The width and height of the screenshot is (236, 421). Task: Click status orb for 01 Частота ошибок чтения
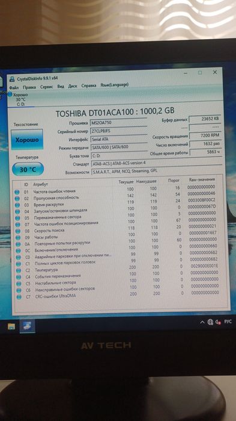tap(17, 192)
